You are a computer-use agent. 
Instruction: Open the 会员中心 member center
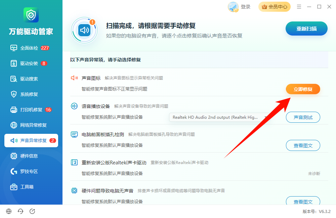click(x=275, y=7)
